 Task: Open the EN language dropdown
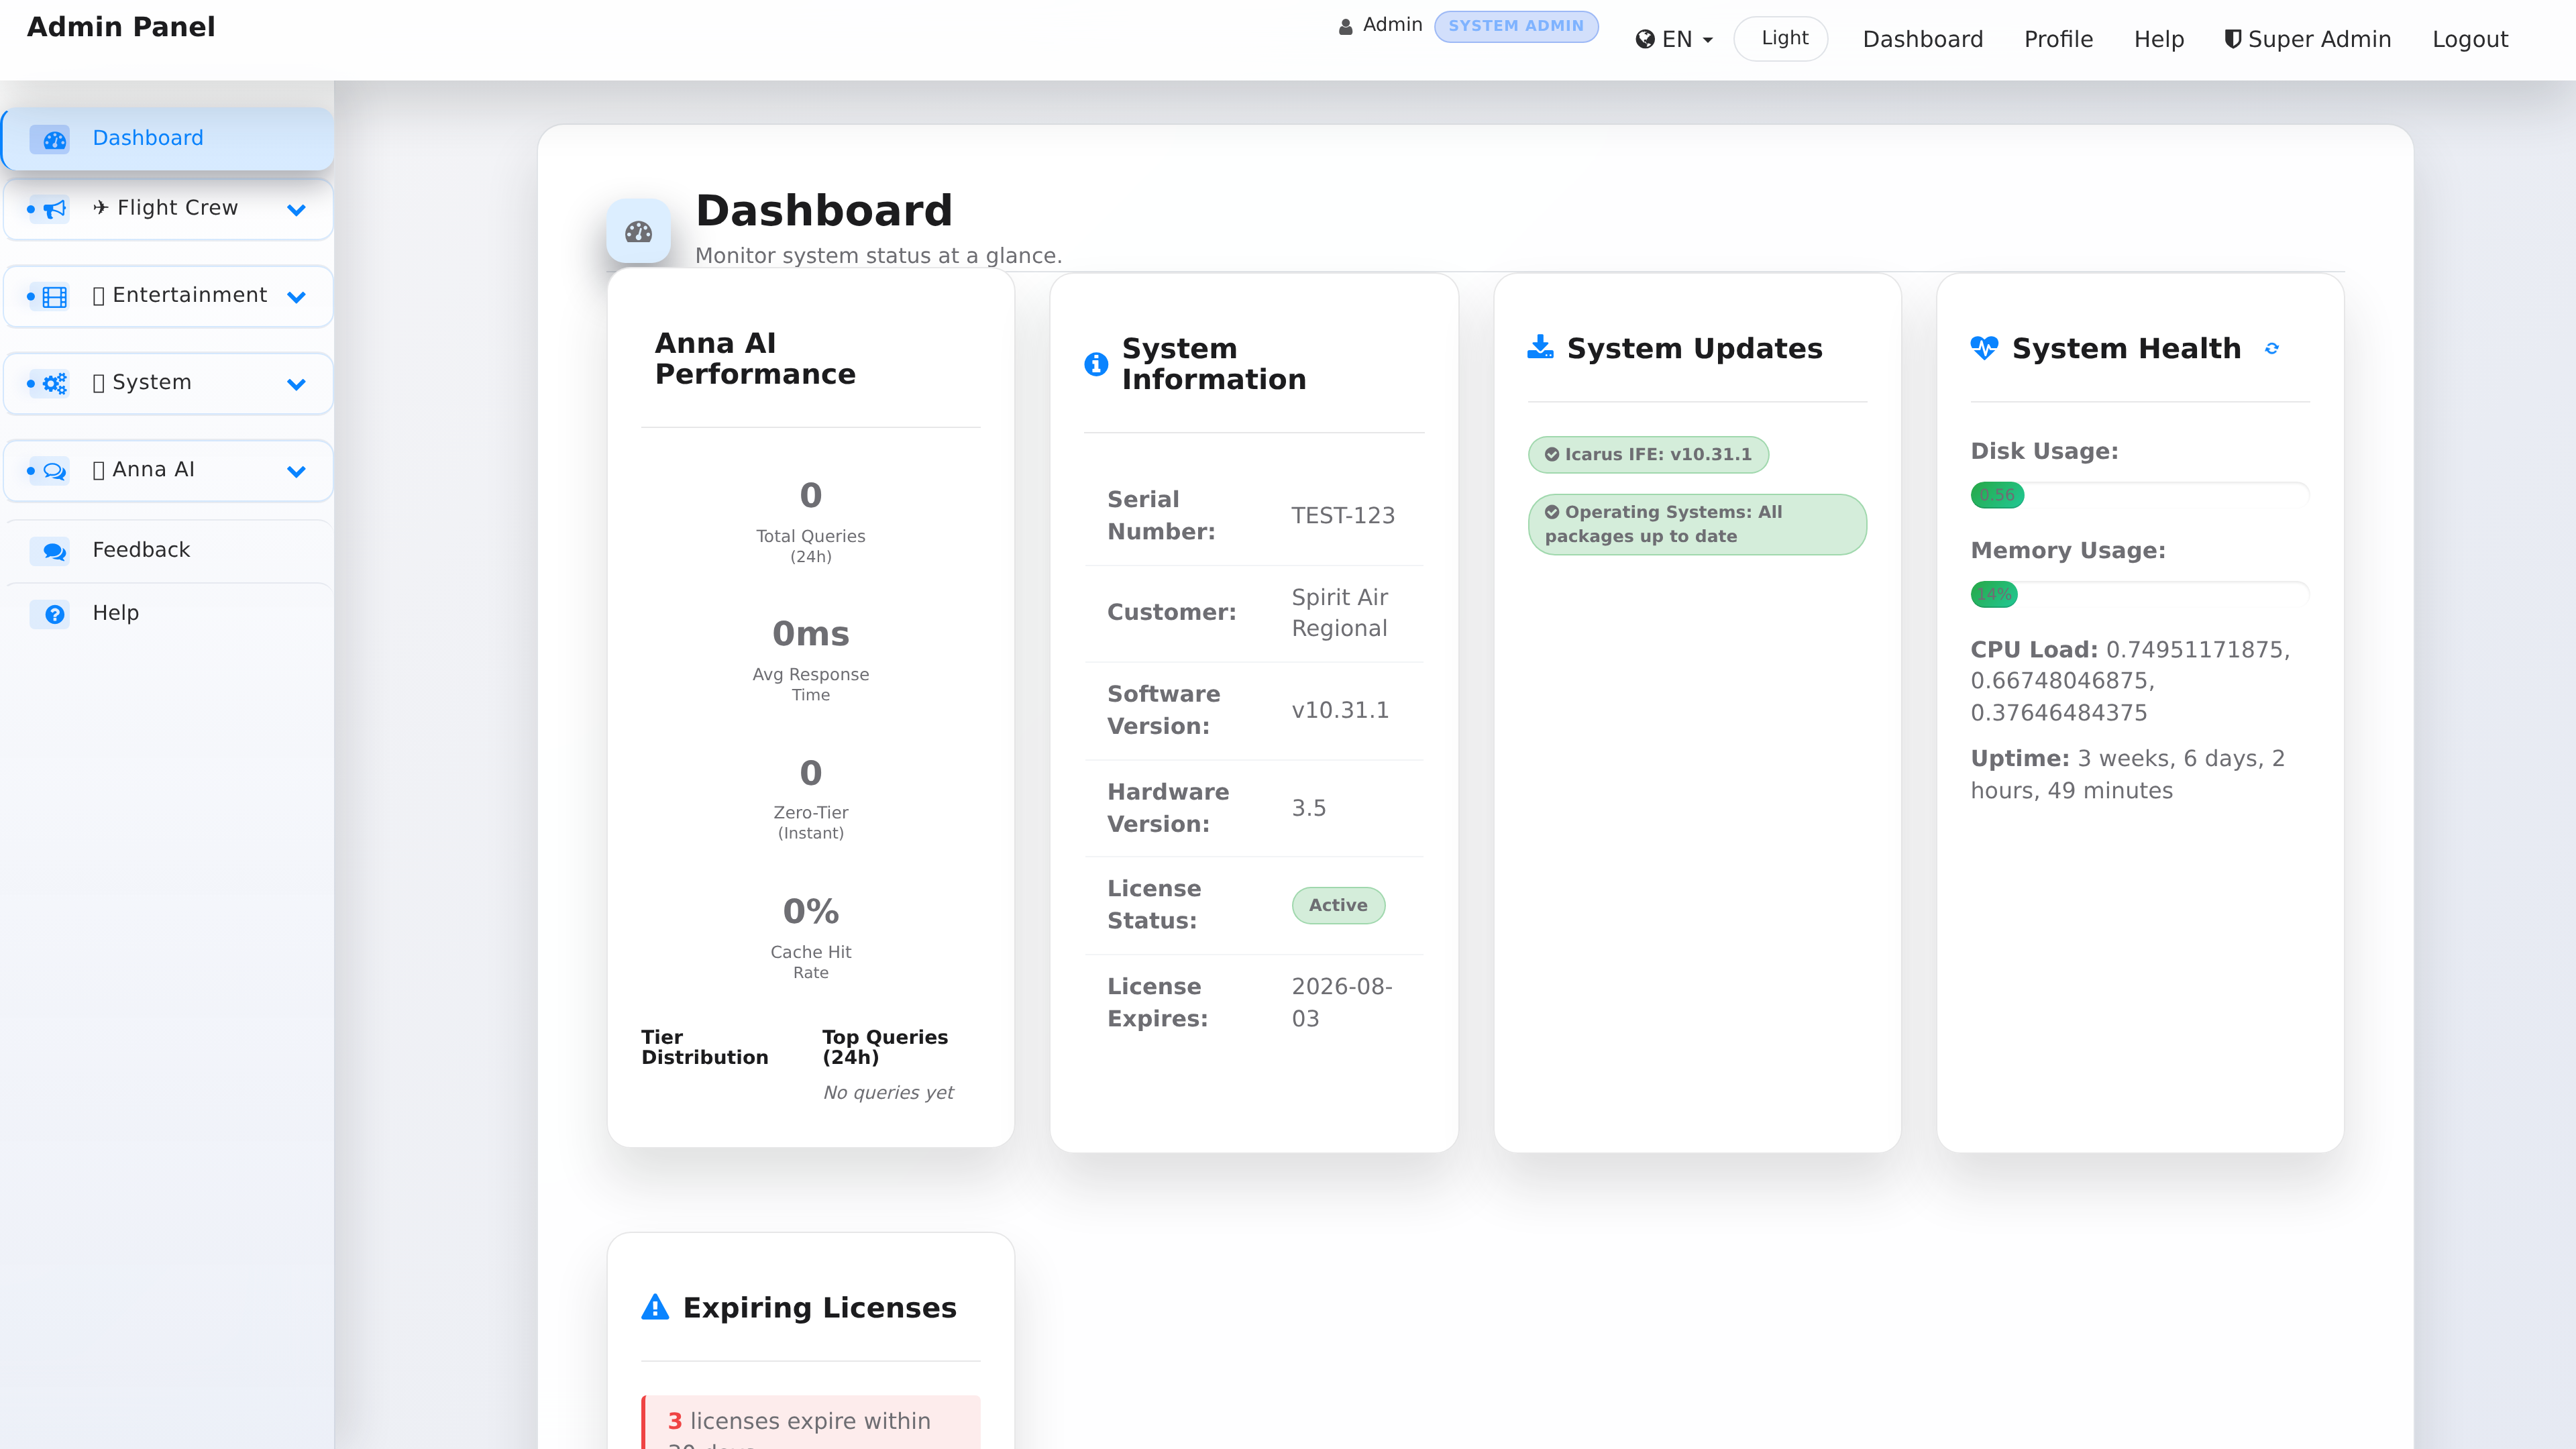click(x=1675, y=40)
